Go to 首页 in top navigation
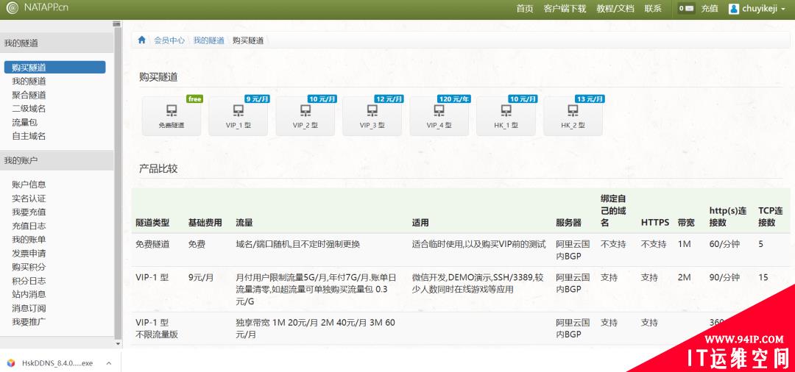Viewport: 795px width, 372px height. (x=525, y=9)
